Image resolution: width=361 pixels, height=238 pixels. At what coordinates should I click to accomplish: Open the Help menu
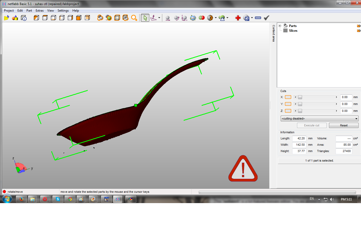tap(76, 11)
